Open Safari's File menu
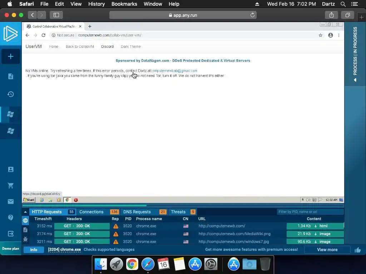This screenshot has width=366, height=274. click(44, 4)
